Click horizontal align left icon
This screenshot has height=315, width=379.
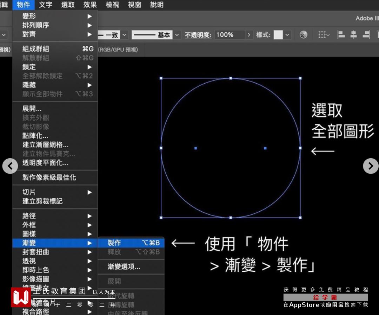[x=341, y=35]
